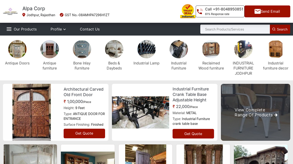The width and height of the screenshot is (293, 164).
Task: Open the Contact Us menu item
Action: [x=90, y=29]
